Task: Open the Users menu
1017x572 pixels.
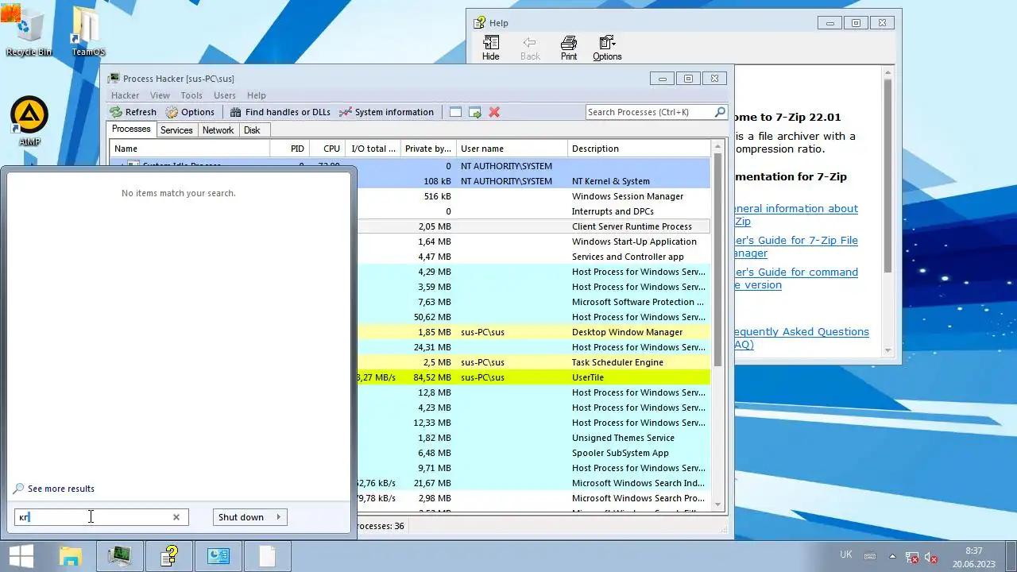Action: pyautogui.click(x=225, y=95)
